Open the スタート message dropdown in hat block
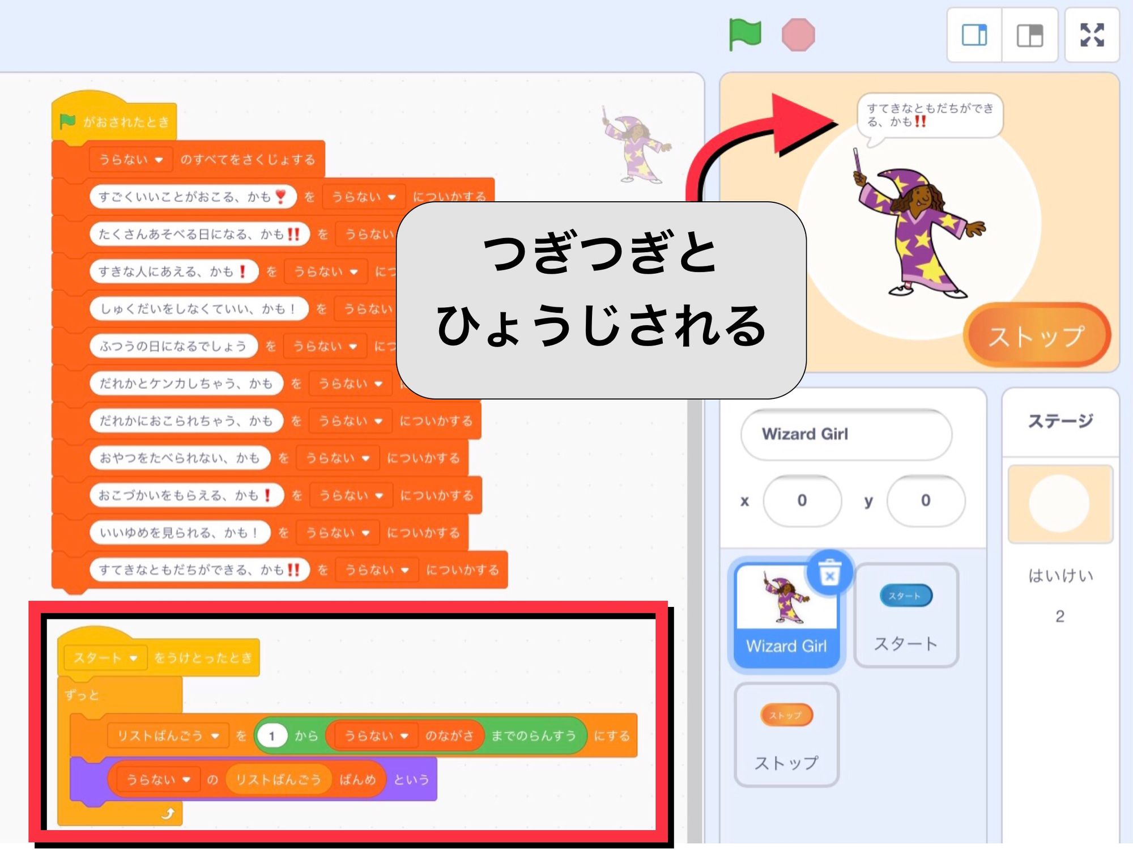1133x850 pixels. click(105, 658)
